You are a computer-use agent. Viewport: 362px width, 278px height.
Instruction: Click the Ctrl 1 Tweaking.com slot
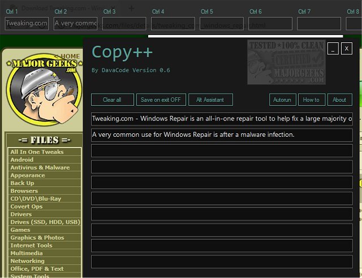click(x=27, y=24)
